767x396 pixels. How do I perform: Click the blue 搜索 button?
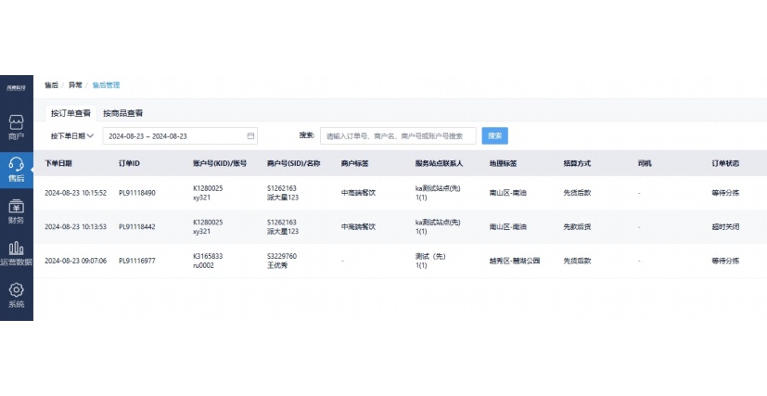click(494, 136)
